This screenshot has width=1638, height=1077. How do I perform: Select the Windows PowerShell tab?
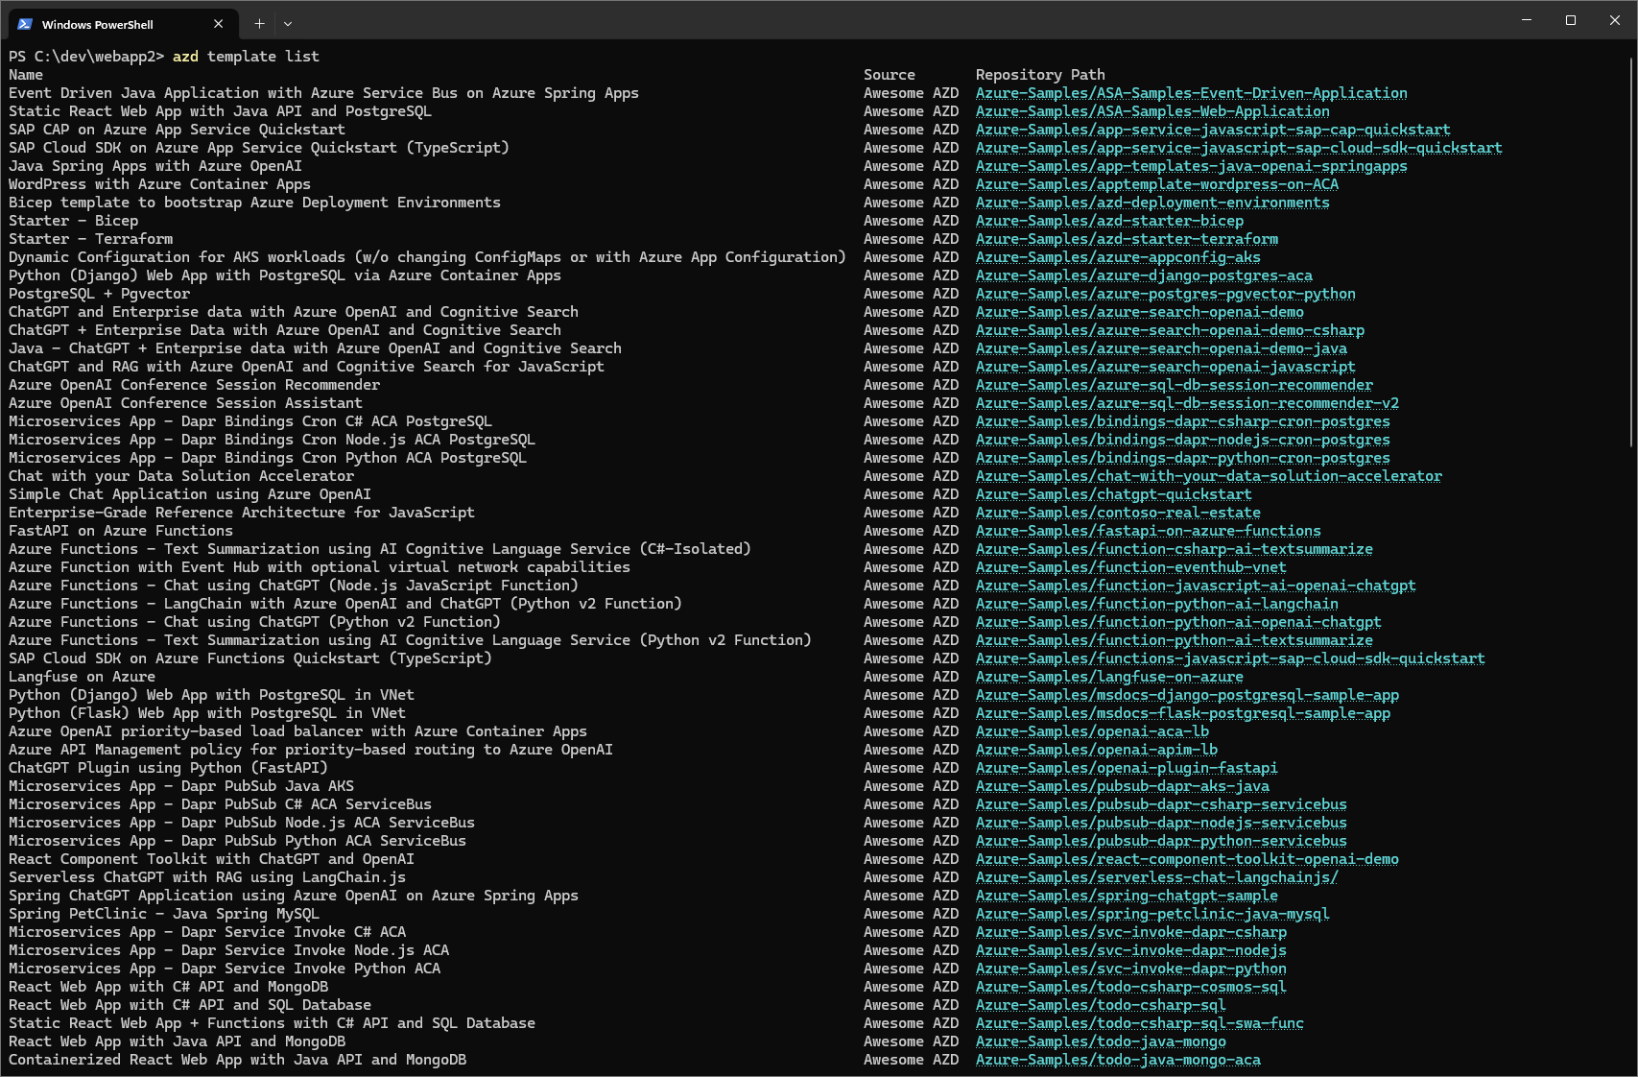click(106, 24)
